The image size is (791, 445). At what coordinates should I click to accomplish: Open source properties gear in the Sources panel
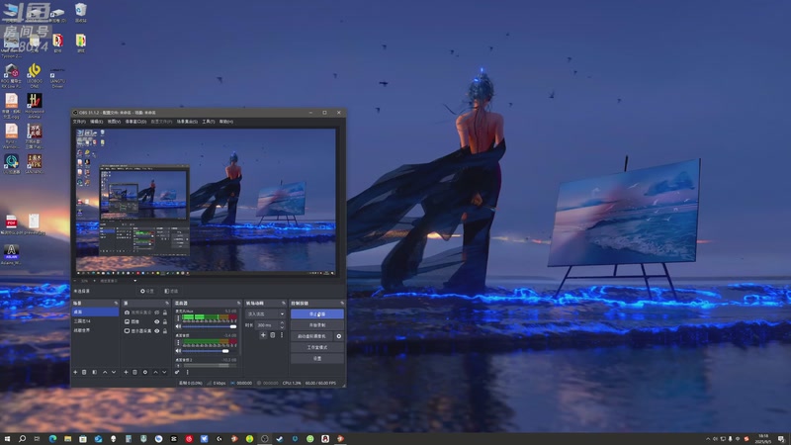pos(145,373)
